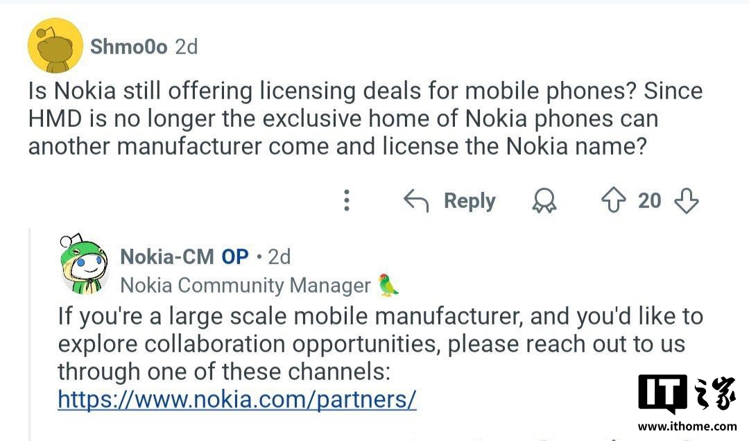Click the Reply text button

pos(470,201)
